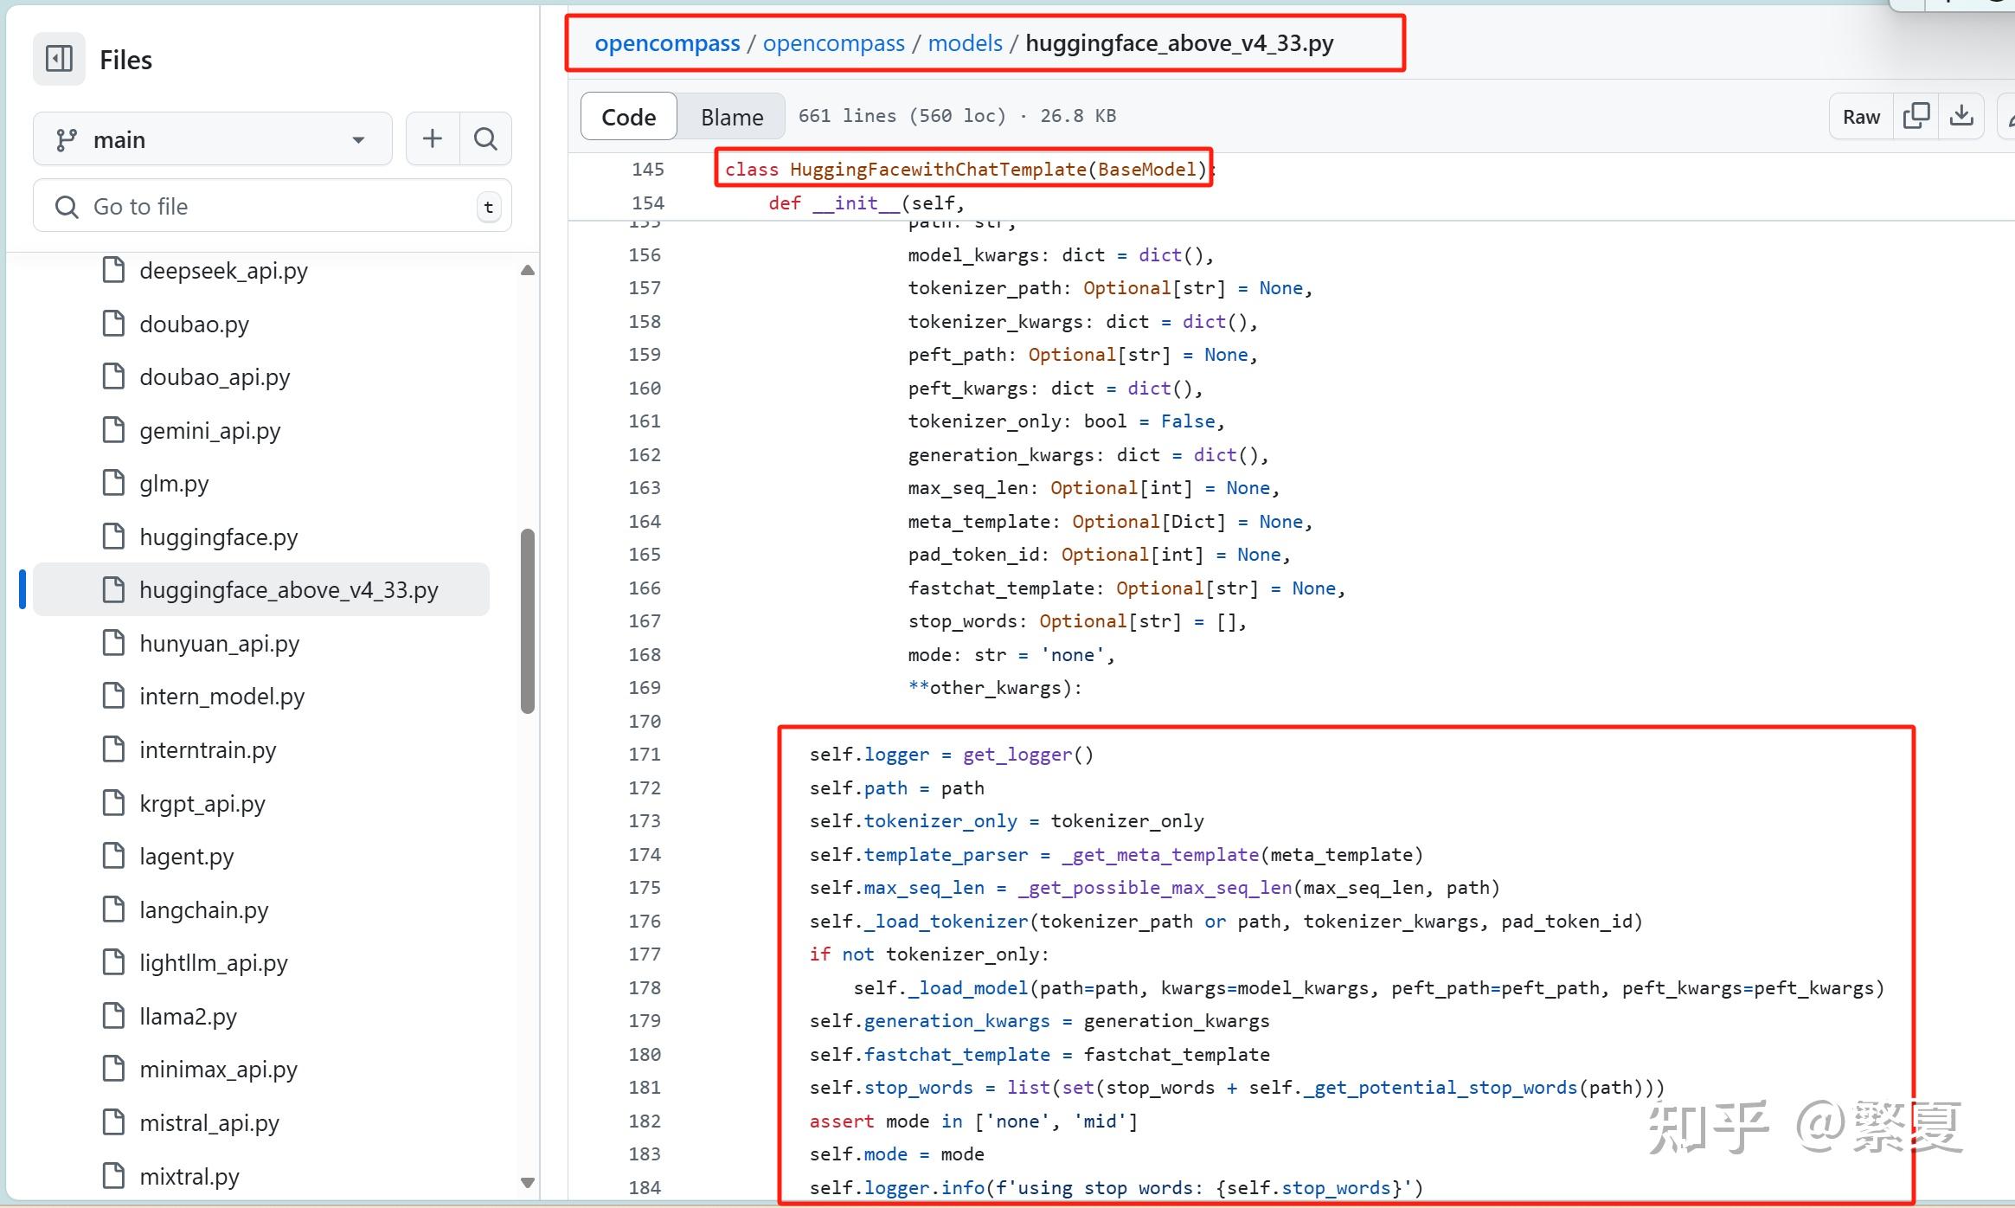Image resolution: width=2015 pixels, height=1208 pixels.
Task: Switch to the Blame tab
Action: [x=731, y=117]
